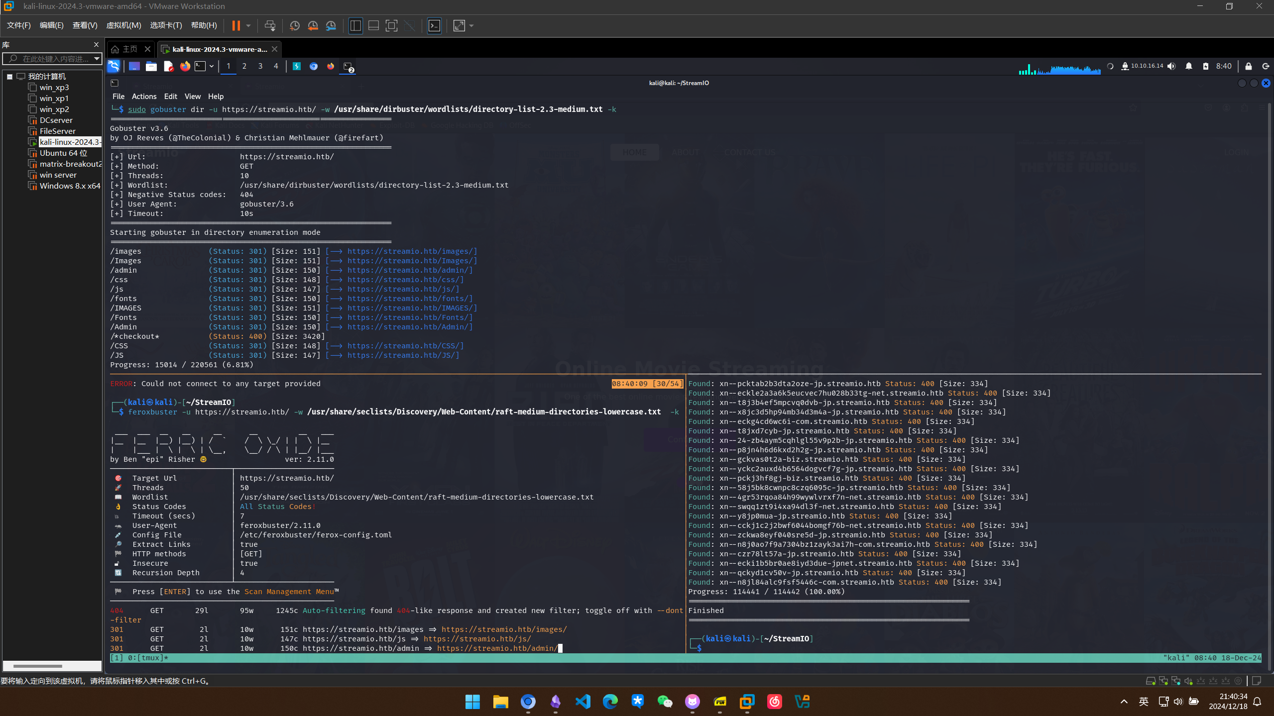Click the send Ctrl+Alt+Del icon
The height and width of the screenshot is (716, 1274).
coord(270,25)
